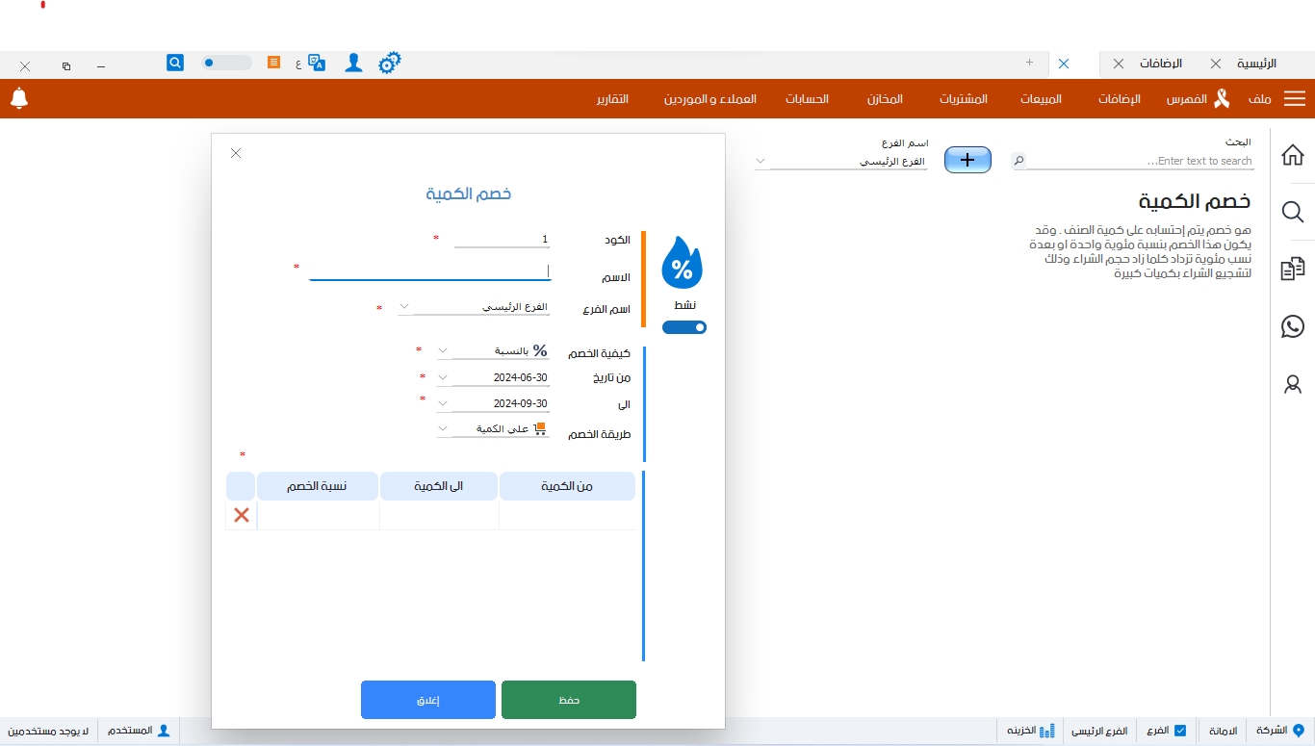The width and height of the screenshot is (1315, 746).
Task: Delete the discount table row via red X
Action: click(x=241, y=515)
